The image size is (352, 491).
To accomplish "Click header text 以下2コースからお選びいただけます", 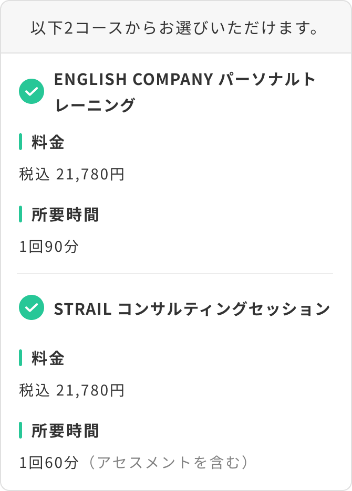I will tap(175, 28).
